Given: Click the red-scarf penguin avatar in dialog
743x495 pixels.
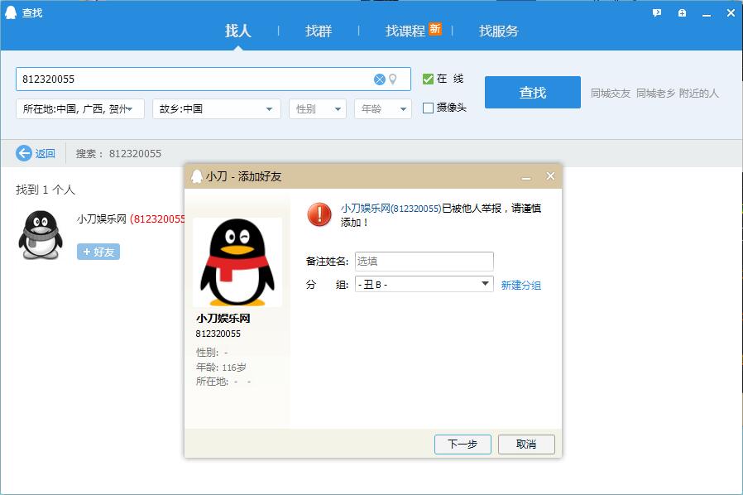Looking at the screenshot, I should click(x=237, y=262).
